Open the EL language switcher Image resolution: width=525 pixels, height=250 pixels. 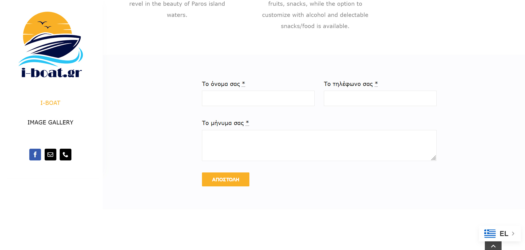click(x=500, y=234)
